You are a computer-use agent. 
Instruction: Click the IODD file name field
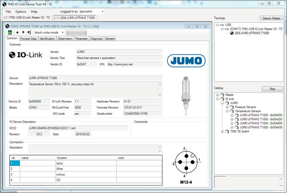[x=78, y=128]
